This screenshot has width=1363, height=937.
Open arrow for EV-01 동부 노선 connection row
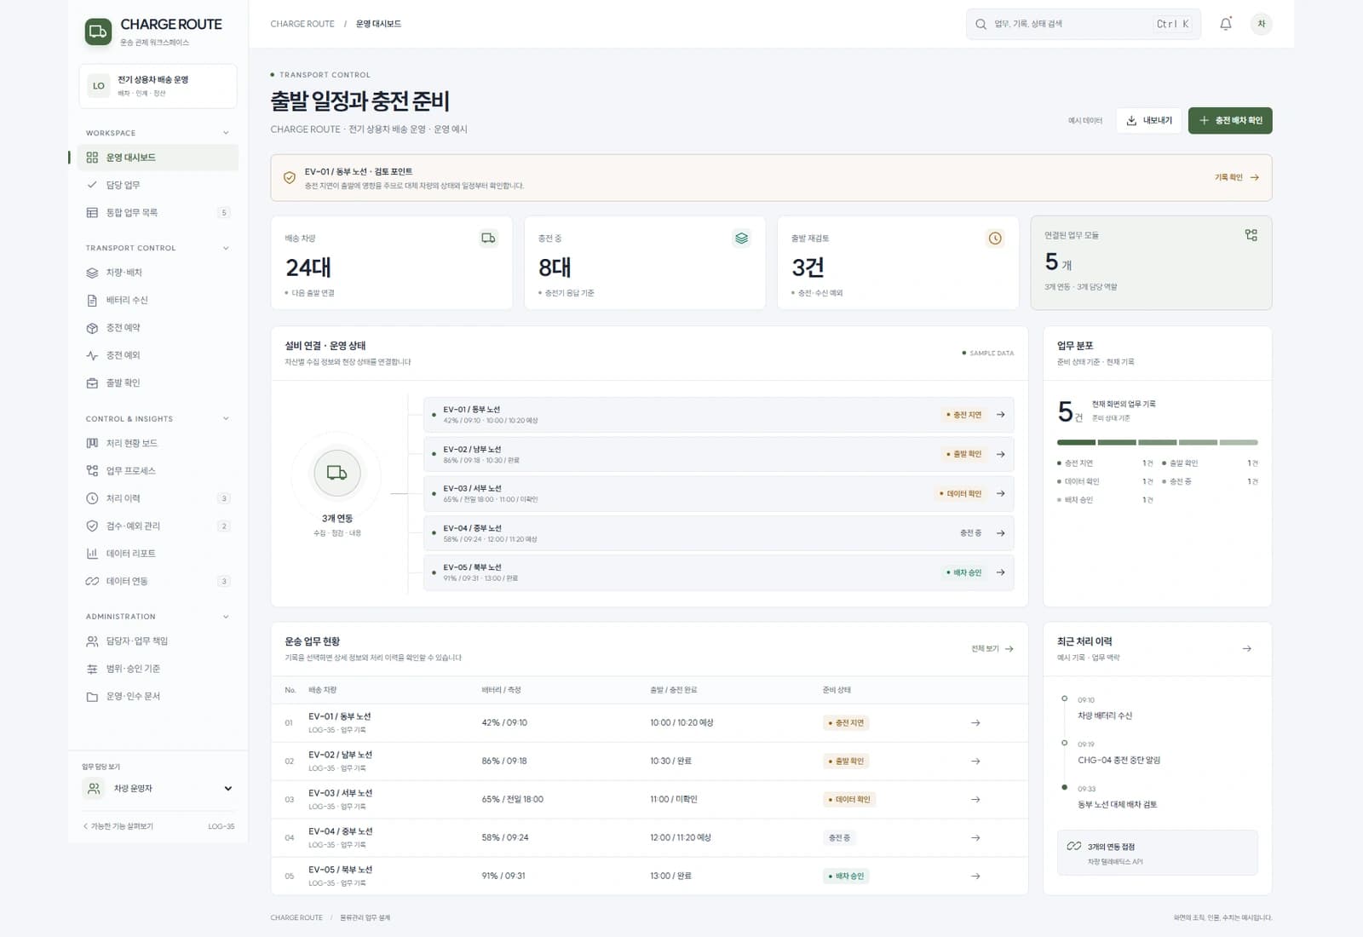(1001, 415)
